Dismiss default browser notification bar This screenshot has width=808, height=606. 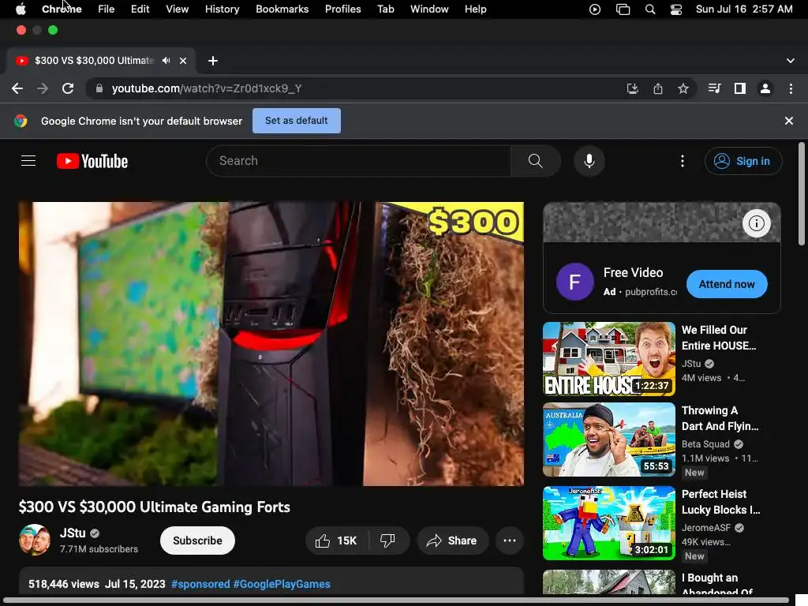pos(789,121)
